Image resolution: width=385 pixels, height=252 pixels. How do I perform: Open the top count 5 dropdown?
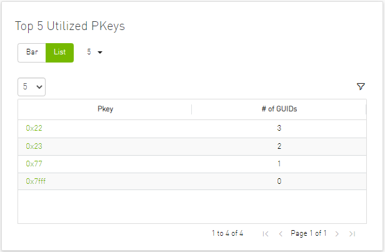(x=94, y=53)
